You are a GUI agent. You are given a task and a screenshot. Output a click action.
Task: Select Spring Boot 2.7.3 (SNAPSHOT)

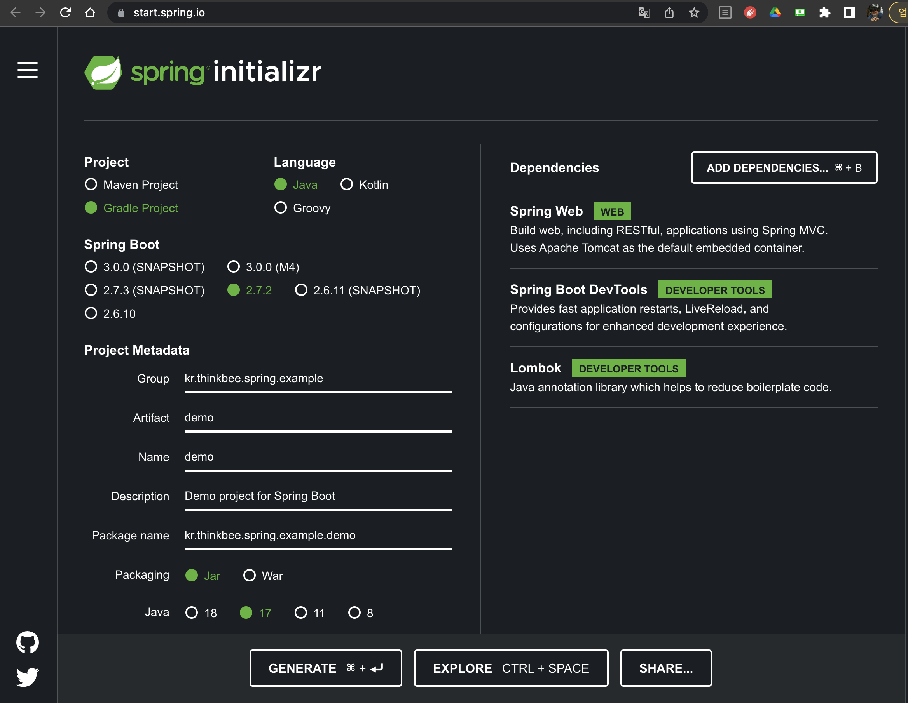pyautogui.click(x=144, y=290)
